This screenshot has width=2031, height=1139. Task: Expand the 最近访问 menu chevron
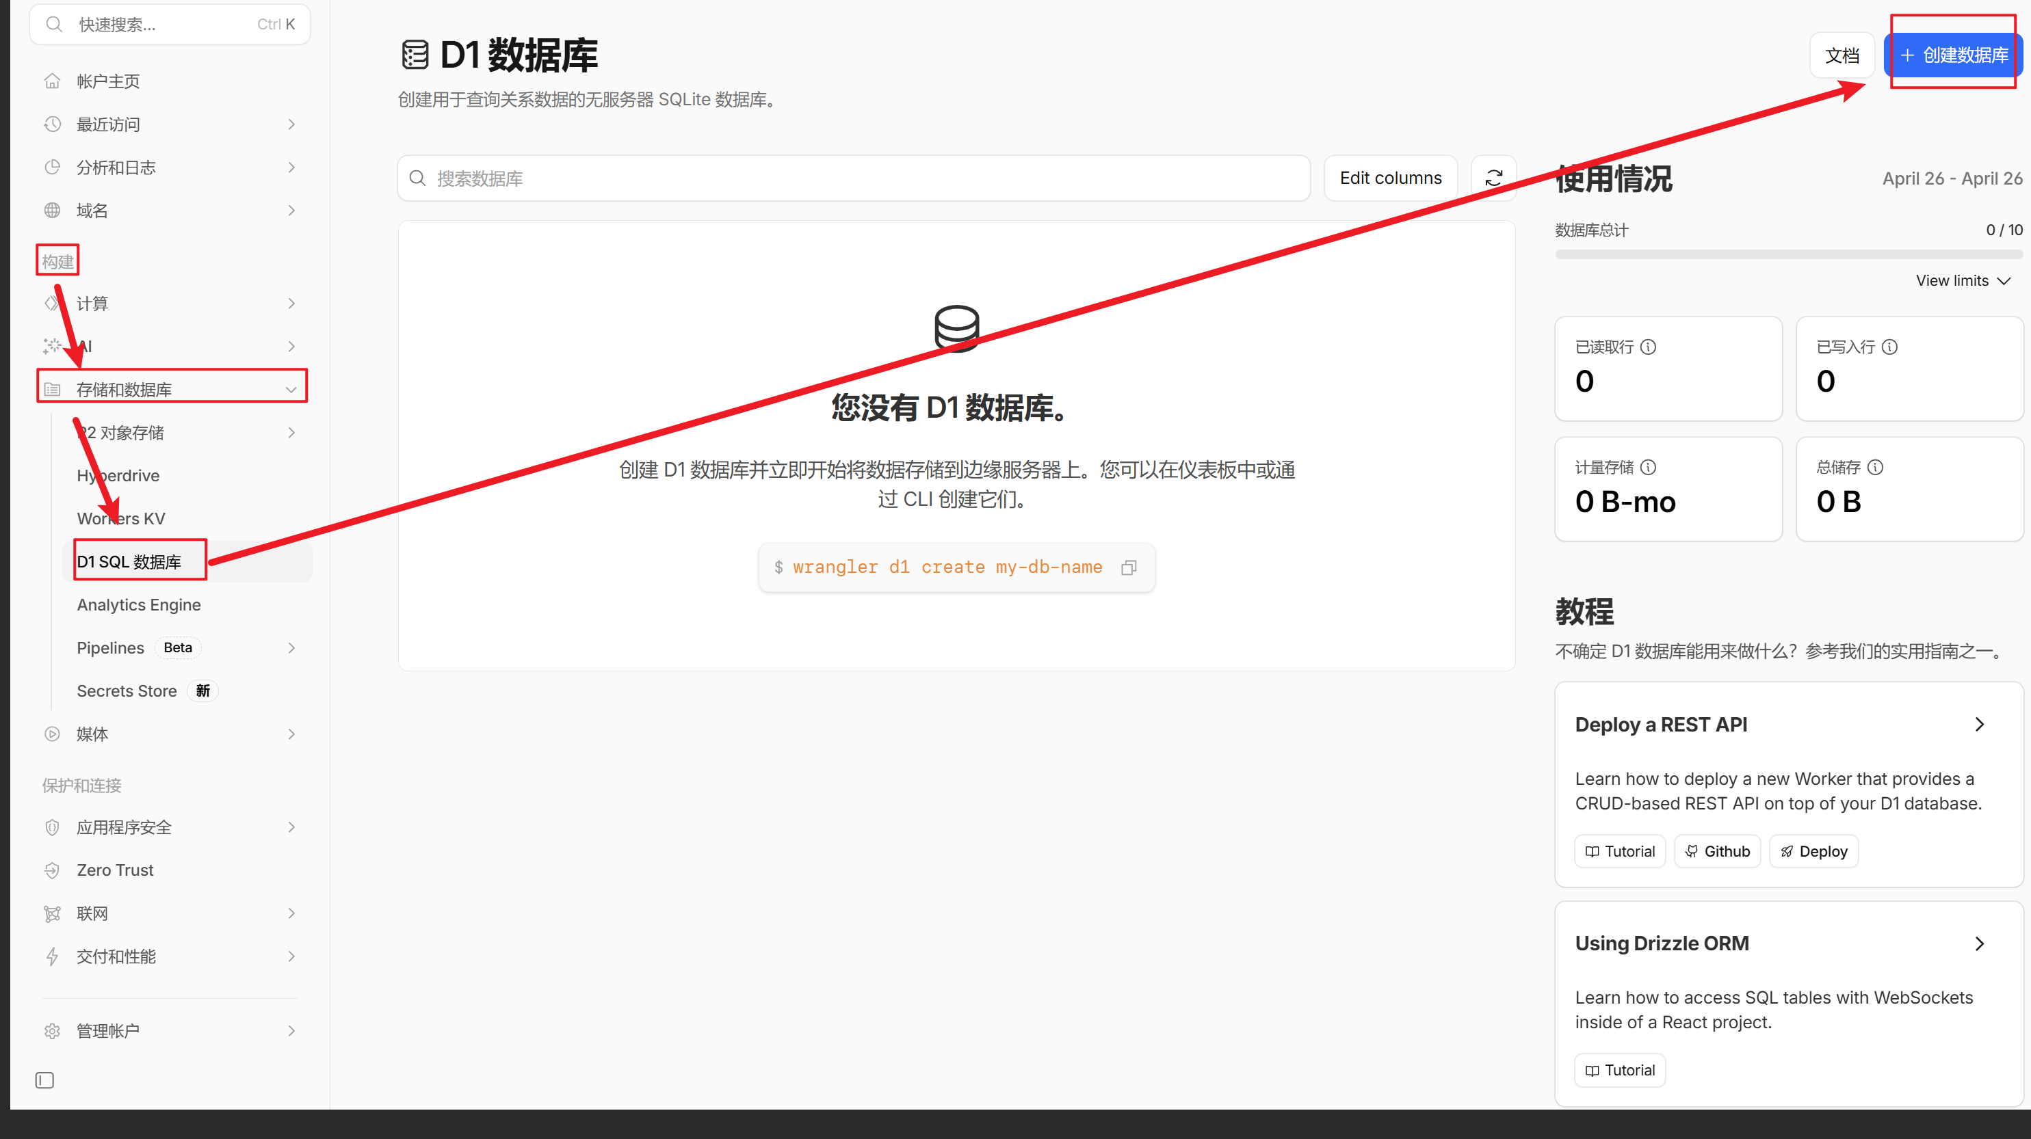pyautogui.click(x=291, y=124)
